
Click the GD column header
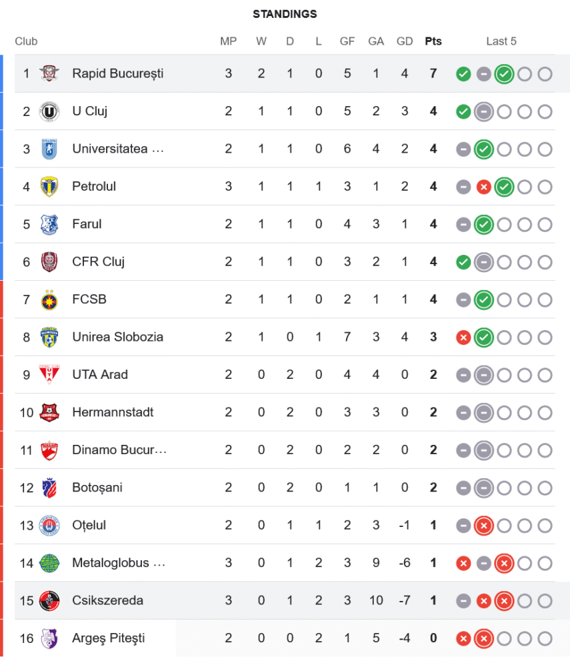pos(405,41)
